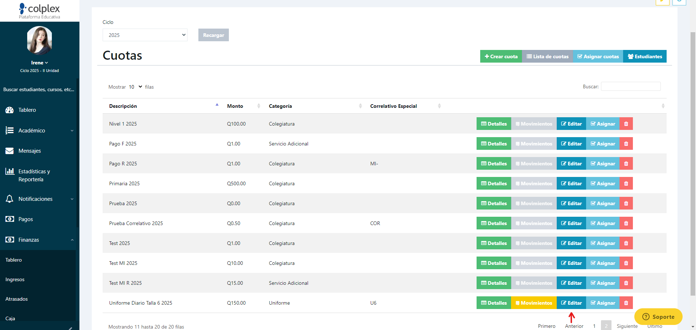Open the Irene user dropdown
The image size is (696, 330).
[40, 63]
